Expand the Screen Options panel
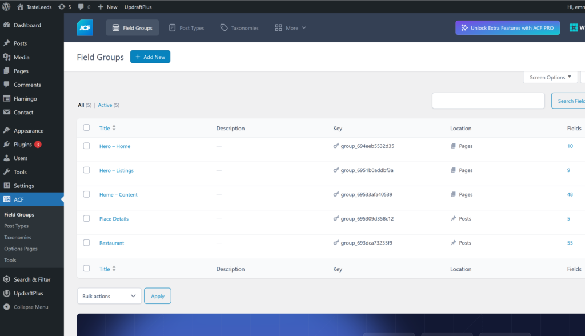The image size is (585, 336). [550, 77]
